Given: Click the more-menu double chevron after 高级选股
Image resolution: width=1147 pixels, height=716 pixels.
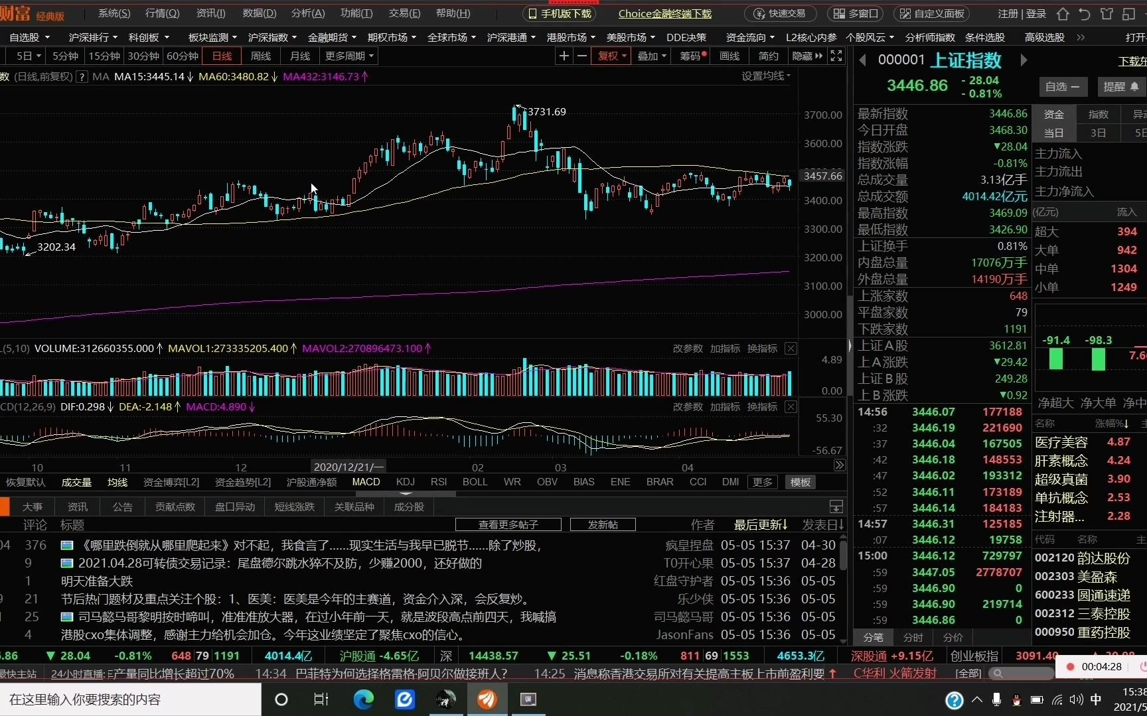Looking at the screenshot, I should point(1081,38).
